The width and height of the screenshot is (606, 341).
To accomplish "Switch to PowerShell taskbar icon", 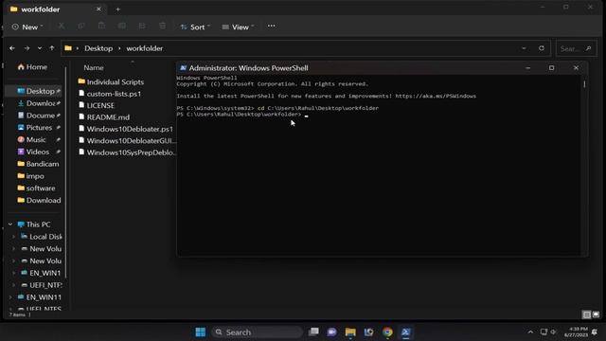I will 405,332.
